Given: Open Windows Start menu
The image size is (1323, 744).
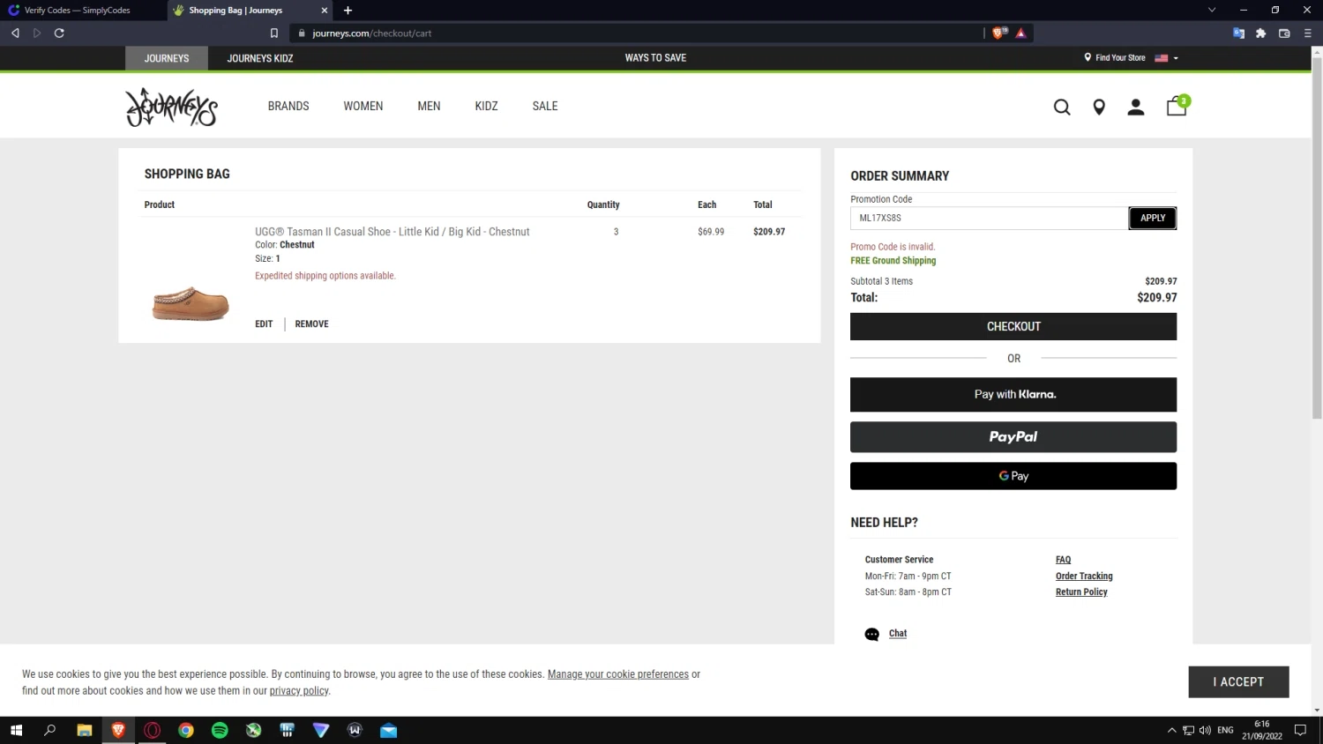Looking at the screenshot, I should coord(16,730).
